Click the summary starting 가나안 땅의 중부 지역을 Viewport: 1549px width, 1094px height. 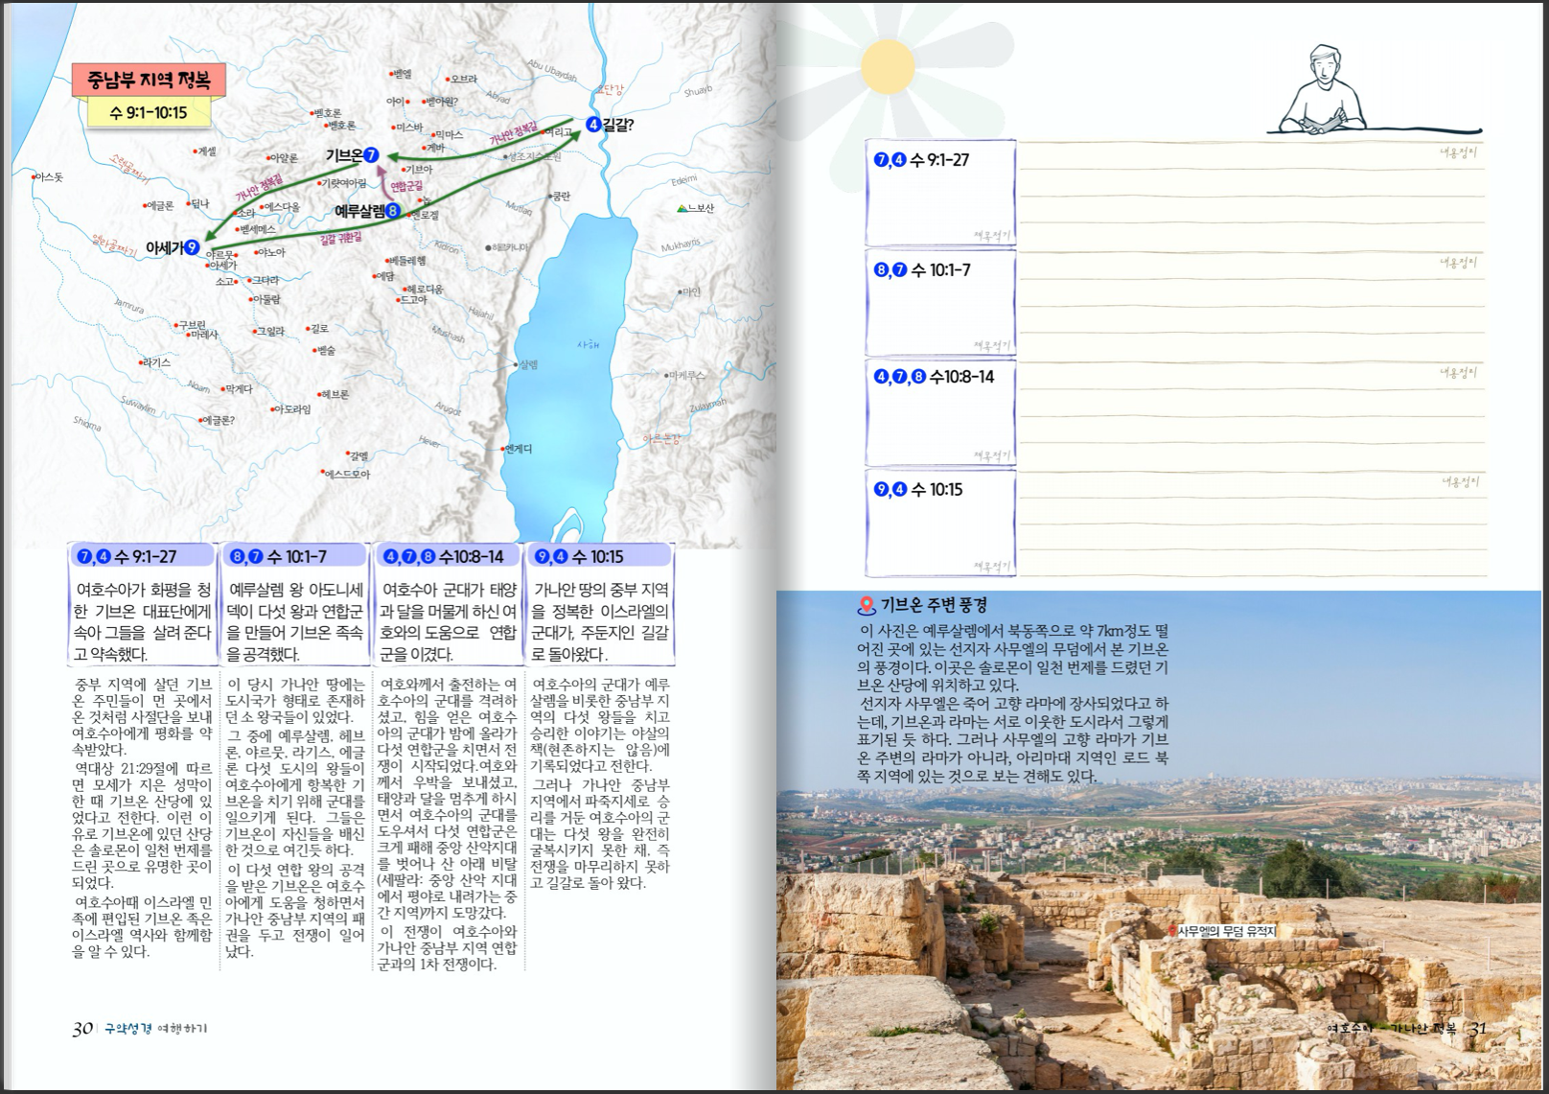tap(601, 622)
